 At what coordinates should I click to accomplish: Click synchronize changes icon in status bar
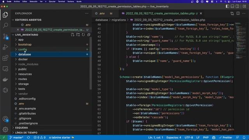tap(28, 137)
